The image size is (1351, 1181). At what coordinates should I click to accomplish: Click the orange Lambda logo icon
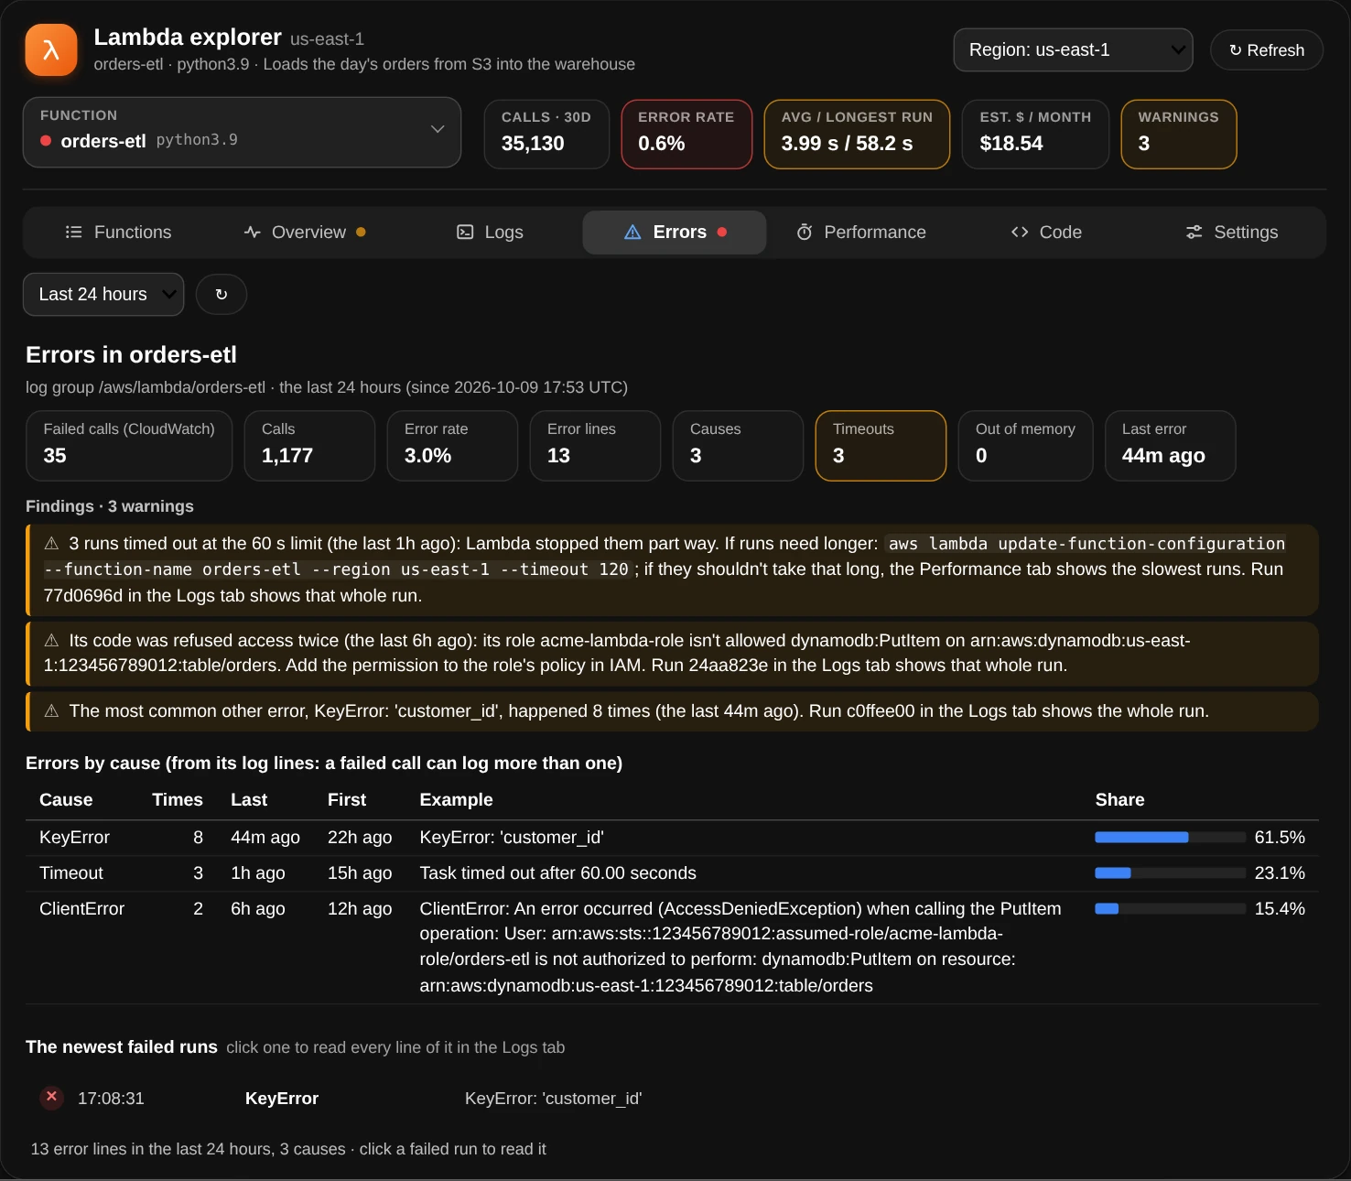51,49
